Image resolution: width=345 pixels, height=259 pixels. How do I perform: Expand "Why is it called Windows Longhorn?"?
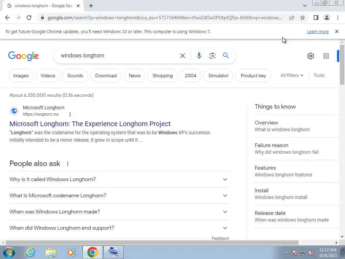[119, 179]
